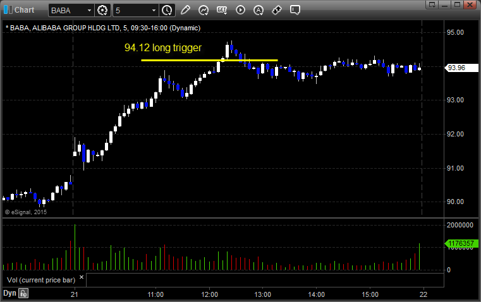Close the Vol (current price bar) panel

(x=82, y=277)
